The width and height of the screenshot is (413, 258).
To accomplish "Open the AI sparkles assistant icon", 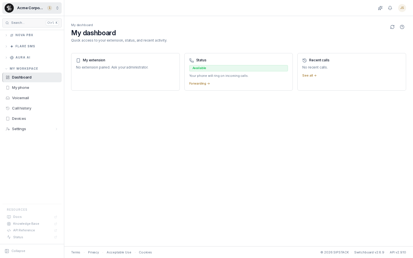I will [380, 8].
